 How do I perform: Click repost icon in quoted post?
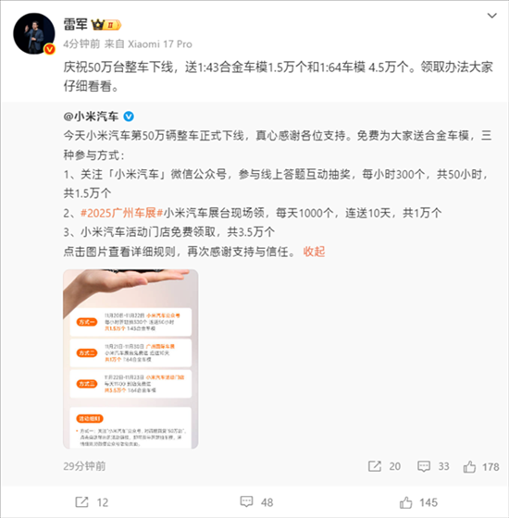pyautogui.click(x=375, y=466)
